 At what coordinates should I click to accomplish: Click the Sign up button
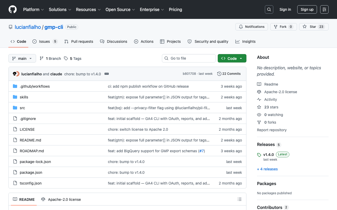coord(307,9)
